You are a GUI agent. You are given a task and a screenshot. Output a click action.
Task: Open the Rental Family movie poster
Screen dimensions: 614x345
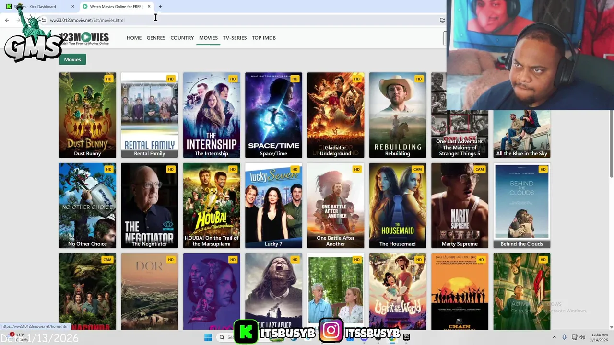(x=149, y=115)
